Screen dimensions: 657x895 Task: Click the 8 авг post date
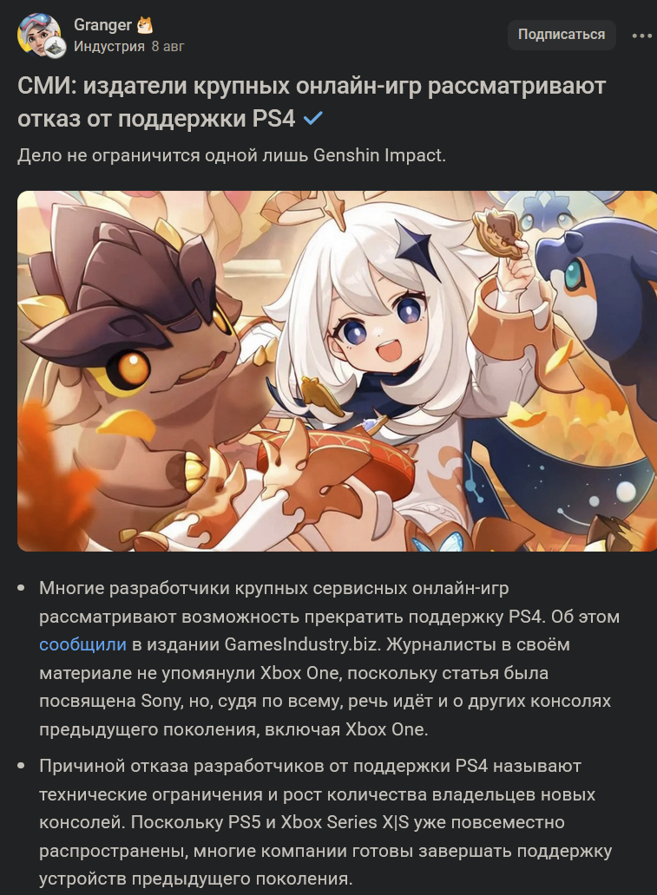(x=168, y=46)
